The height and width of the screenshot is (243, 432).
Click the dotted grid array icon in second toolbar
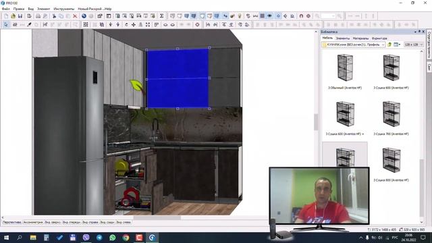click(86, 24)
